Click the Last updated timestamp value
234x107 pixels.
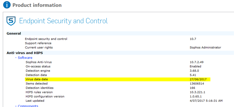(206, 101)
